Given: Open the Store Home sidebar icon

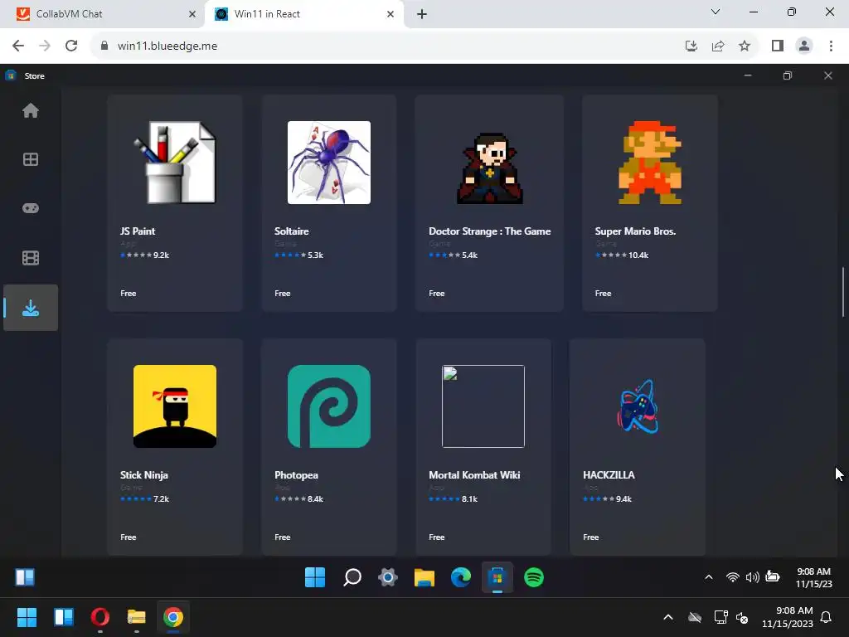Looking at the screenshot, I should [31, 110].
